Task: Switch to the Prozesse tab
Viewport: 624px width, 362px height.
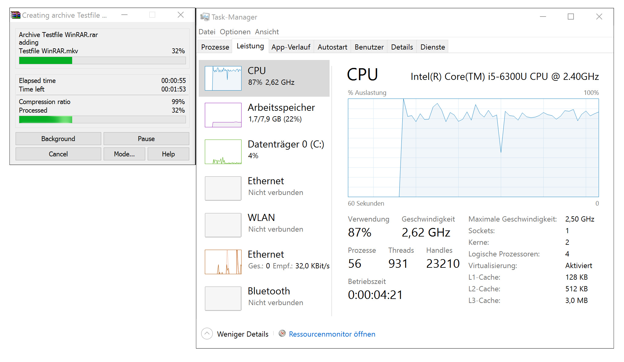Action: click(x=215, y=47)
